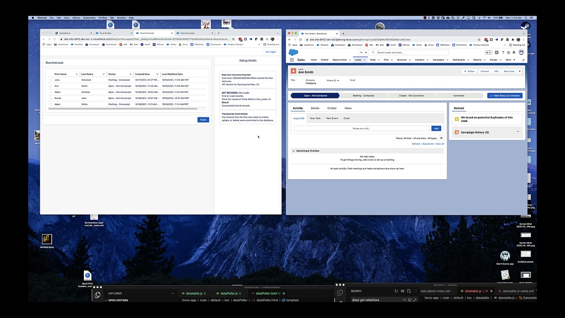Bookmark the Salesforce Lead page with star
Screen dimensions: 565x318
point(479,39)
